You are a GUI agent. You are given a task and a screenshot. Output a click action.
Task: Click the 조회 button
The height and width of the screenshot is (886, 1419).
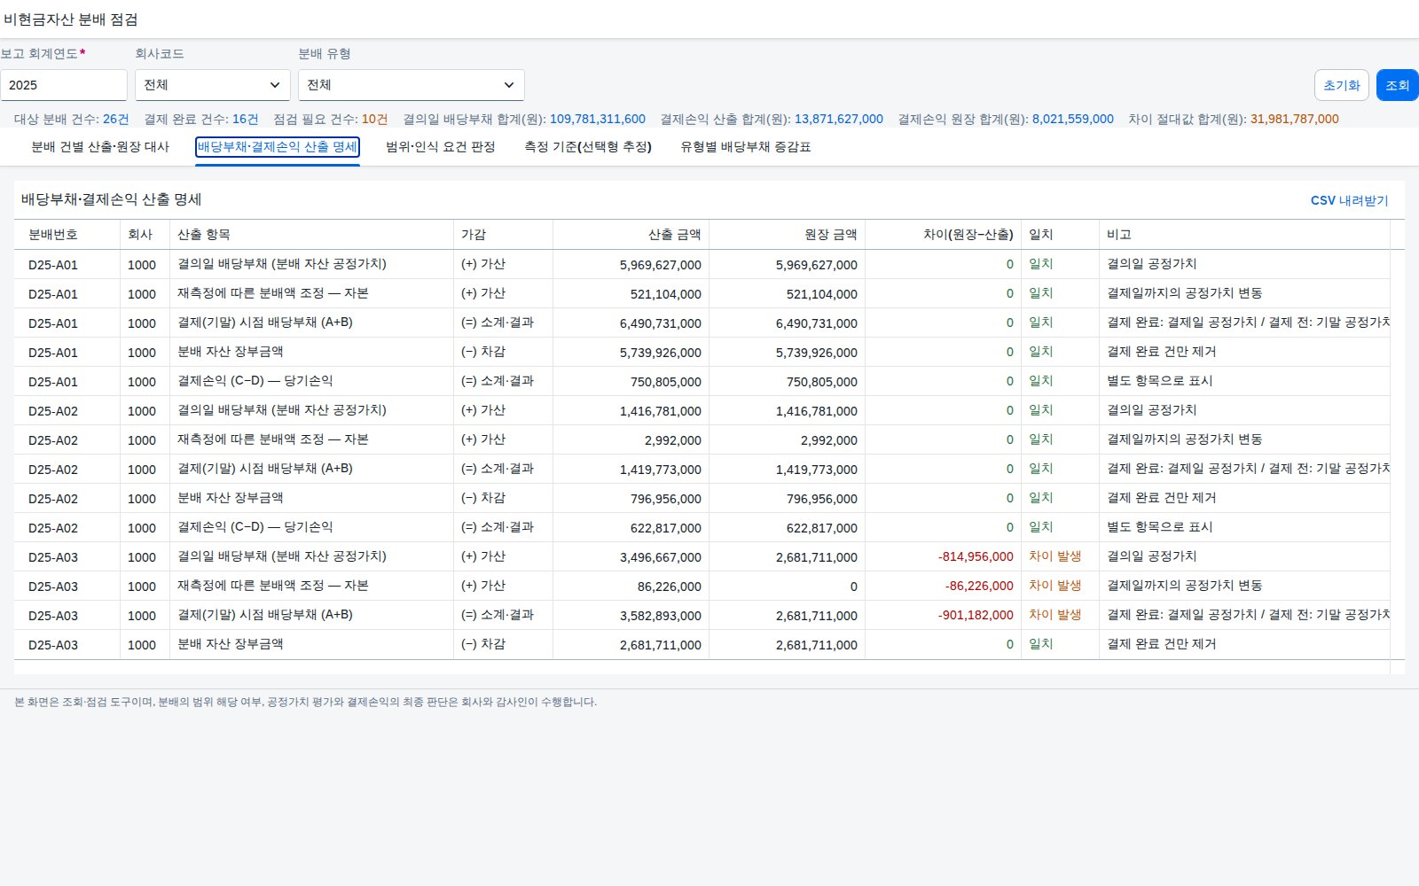pos(1398,85)
